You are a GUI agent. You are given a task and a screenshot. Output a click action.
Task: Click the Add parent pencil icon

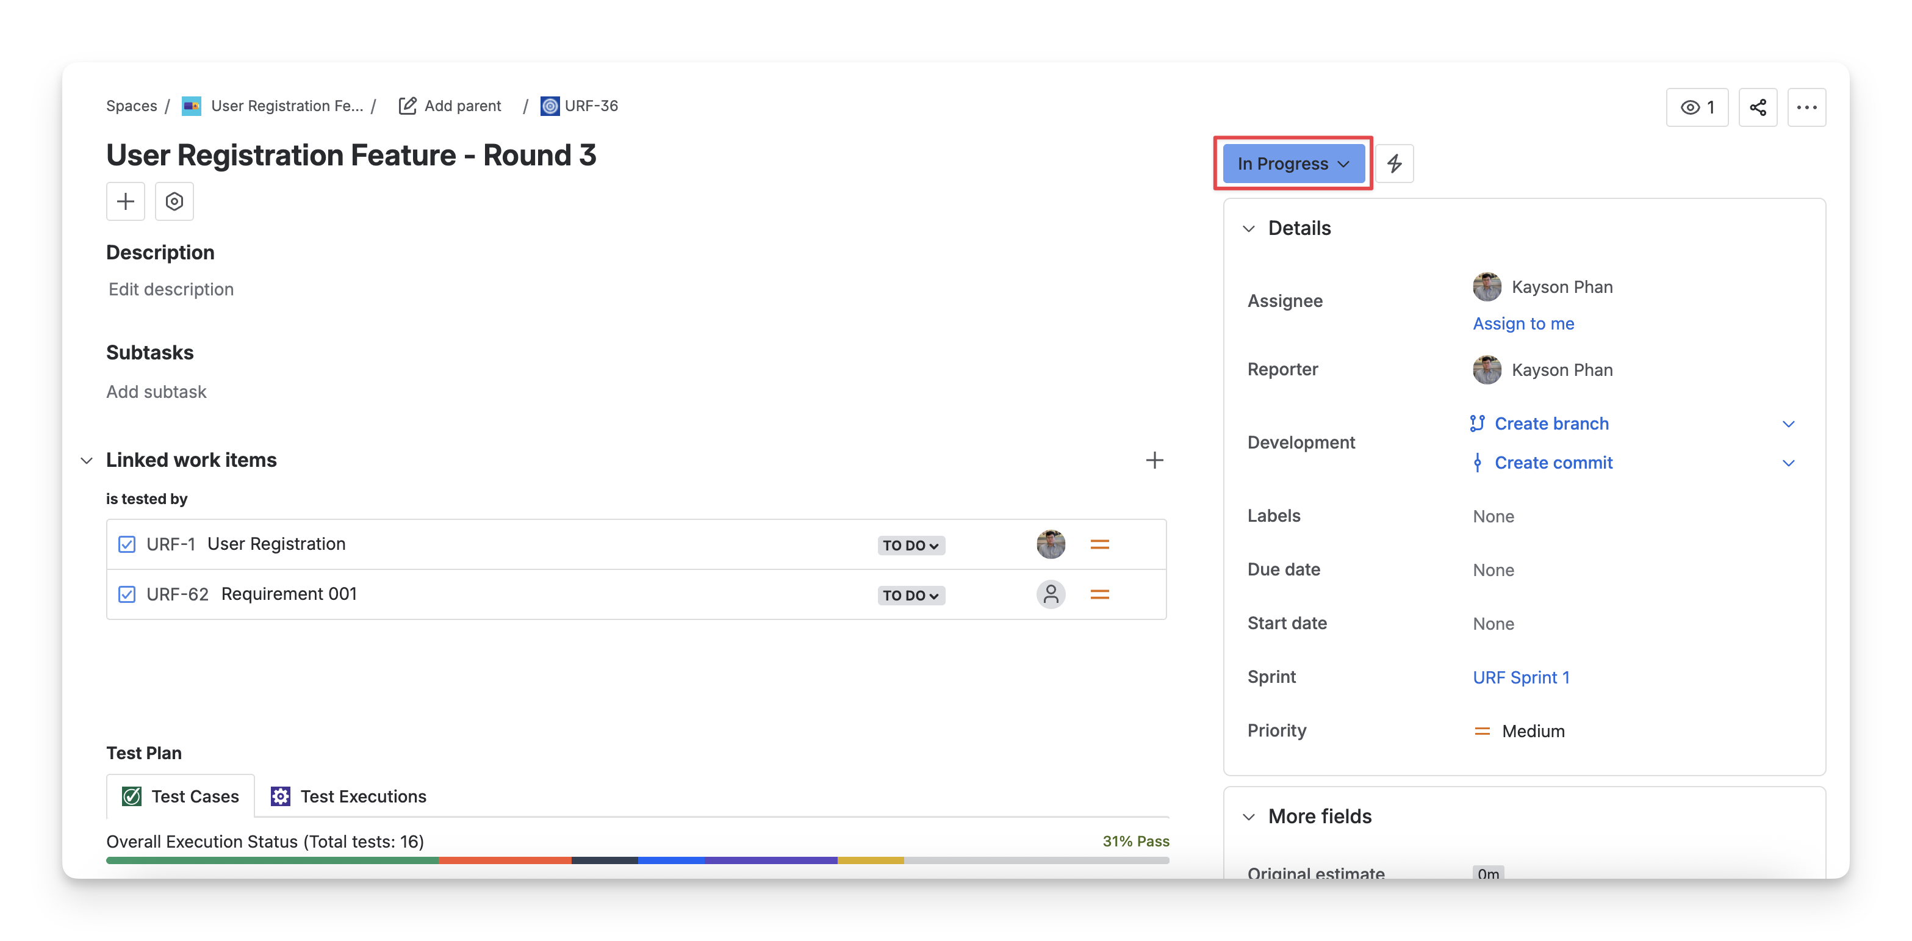408,106
